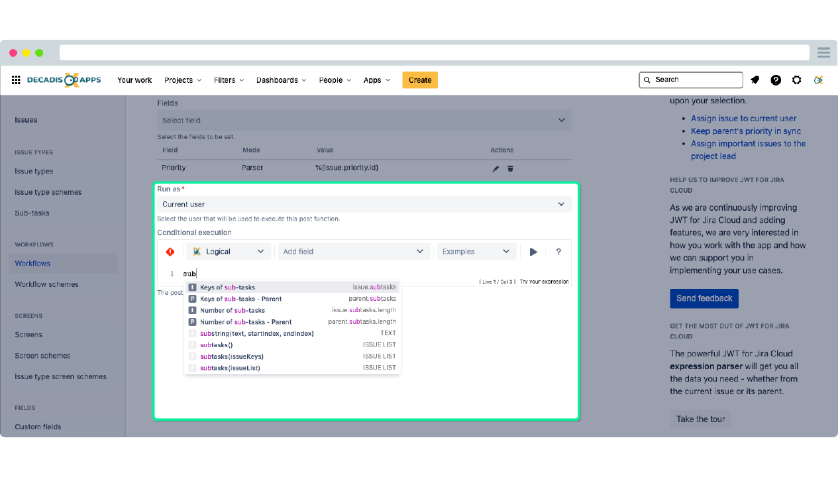
Task: Open the Projects menu
Action: coord(183,80)
